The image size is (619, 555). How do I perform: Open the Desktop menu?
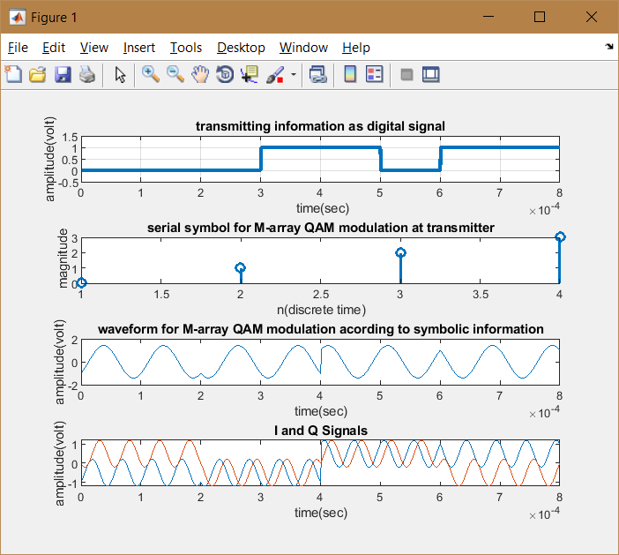click(241, 48)
